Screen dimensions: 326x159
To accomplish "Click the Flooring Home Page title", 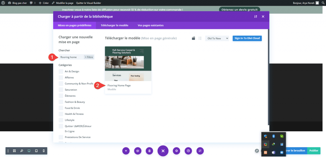I will pyautogui.click(x=119, y=85).
